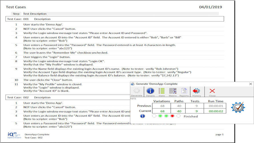Click the large gear checkmark icon
Image resolution: width=254 pixels, height=143 pixels.
point(238,107)
